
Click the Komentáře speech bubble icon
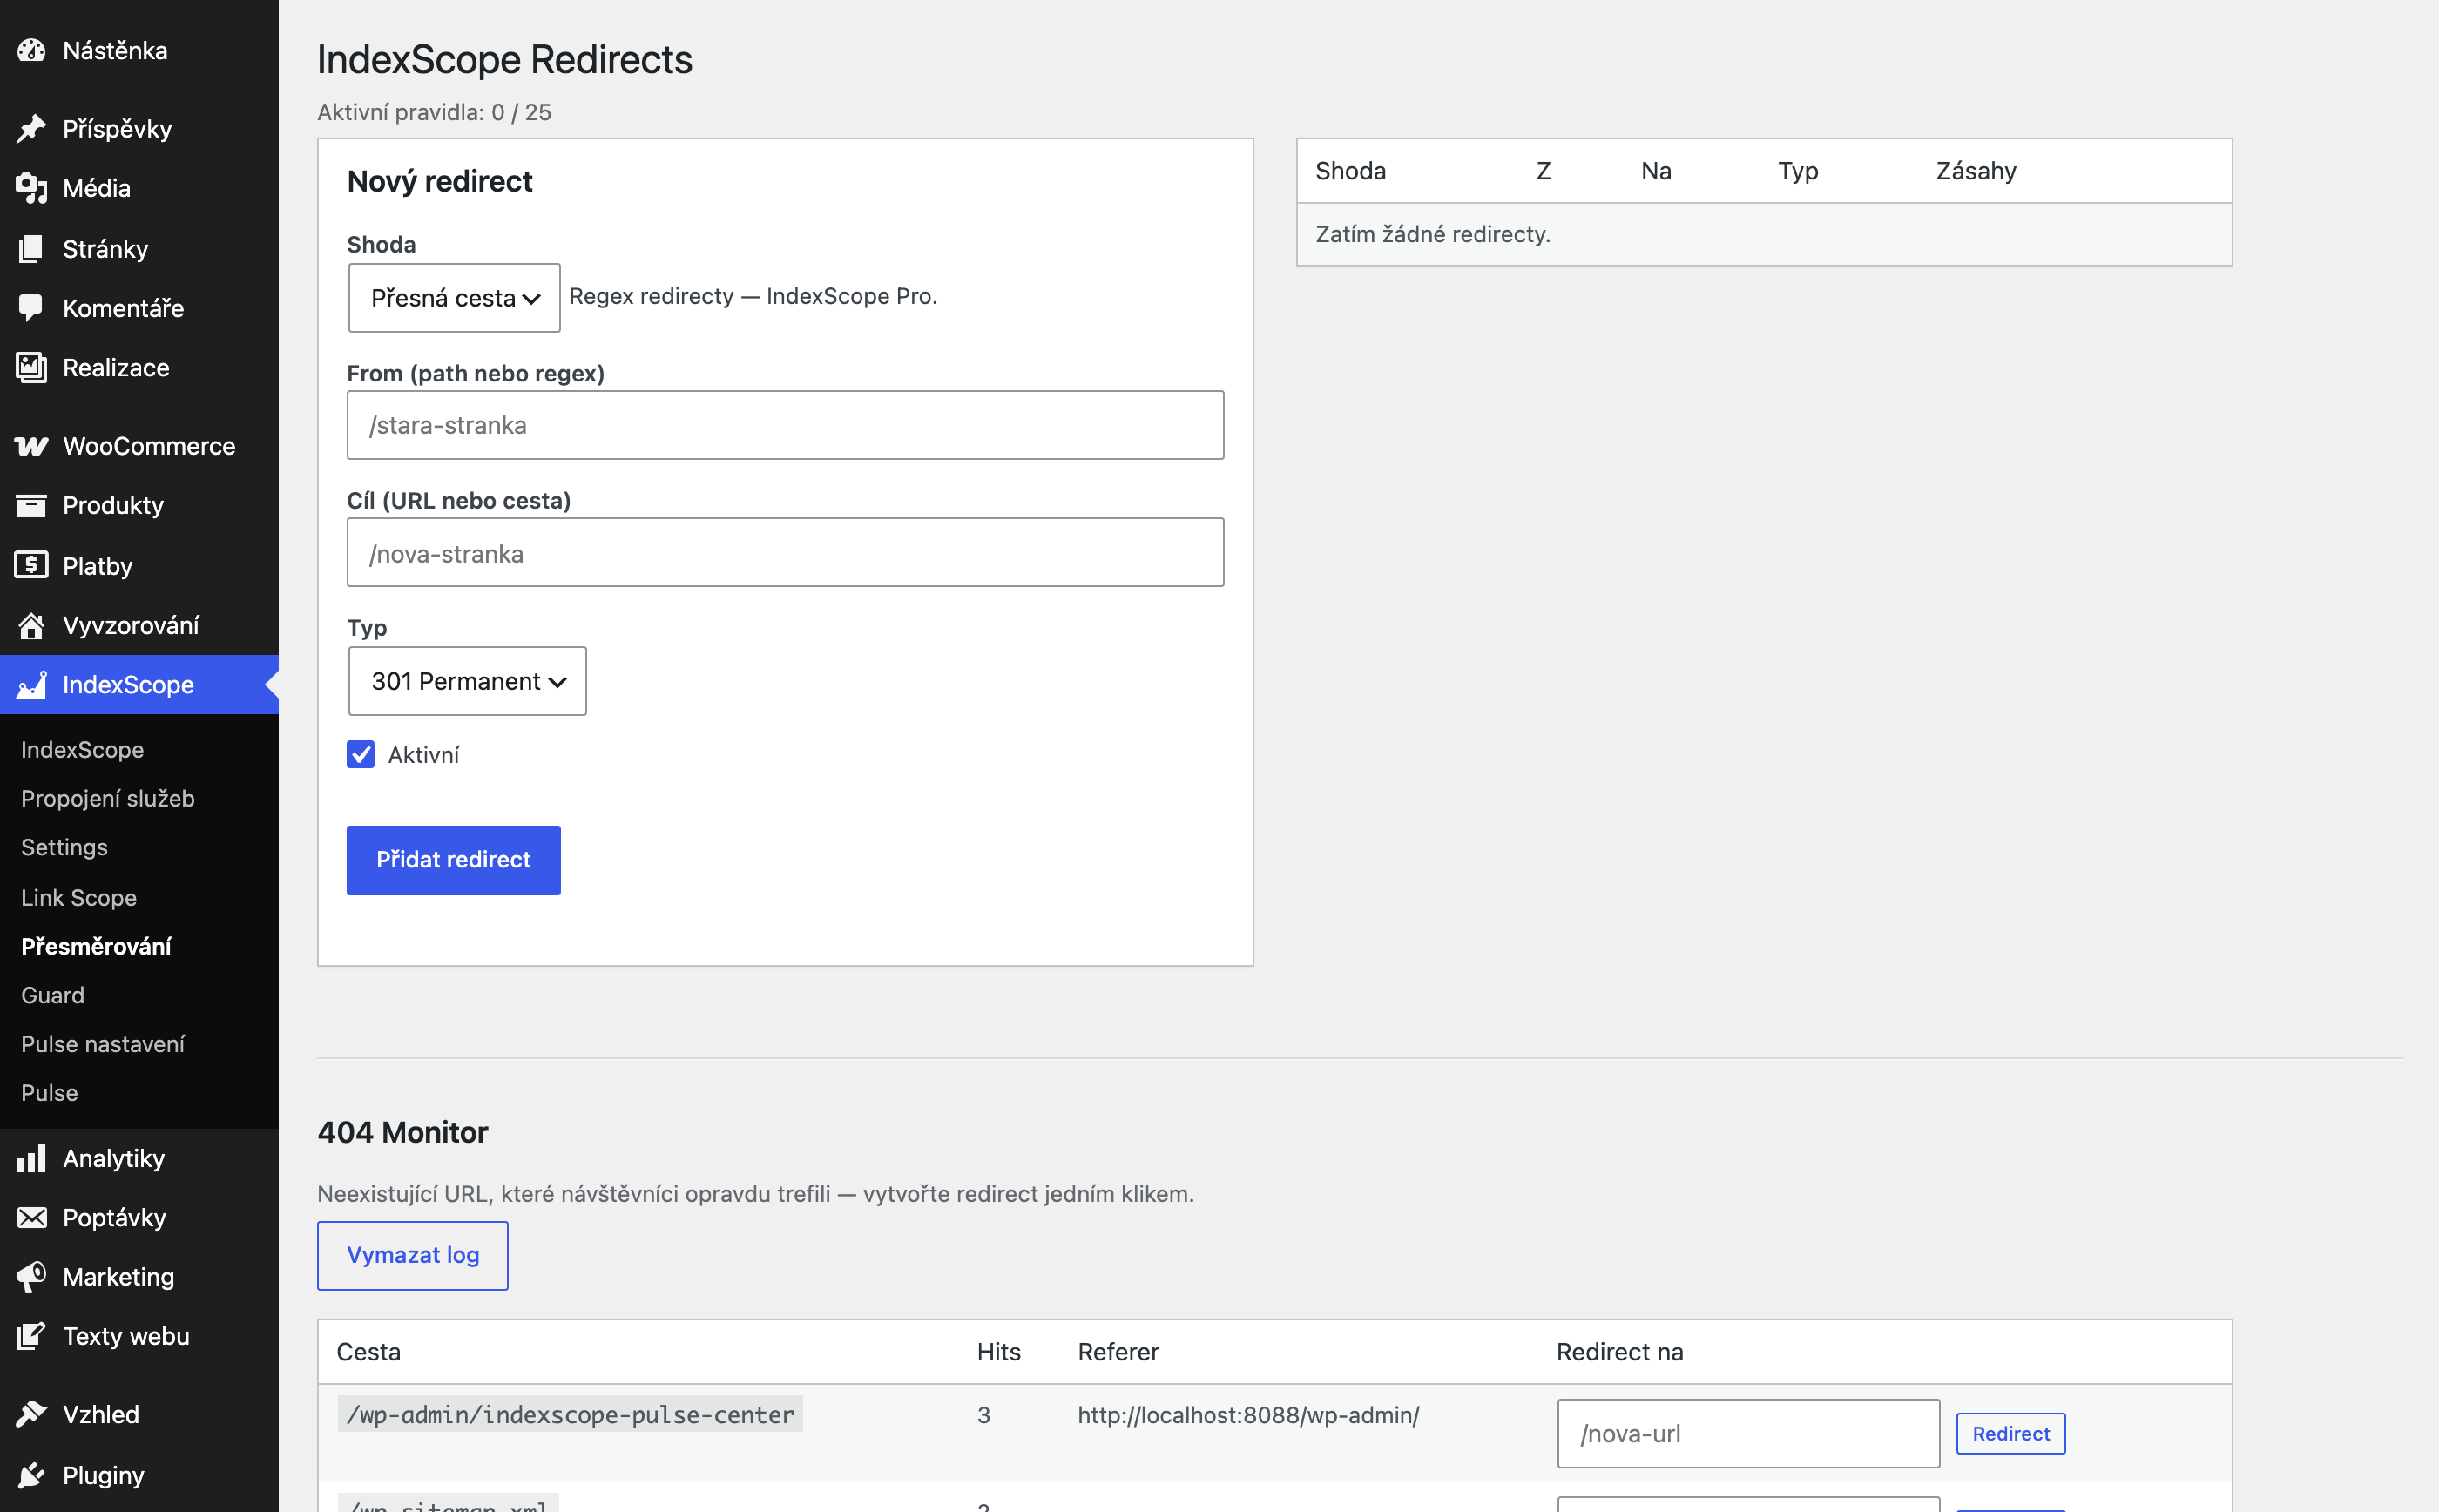pyautogui.click(x=31, y=308)
